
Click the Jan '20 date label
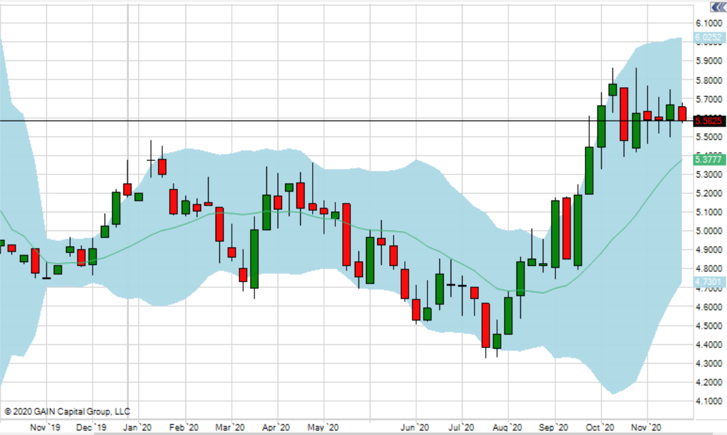click(137, 427)
